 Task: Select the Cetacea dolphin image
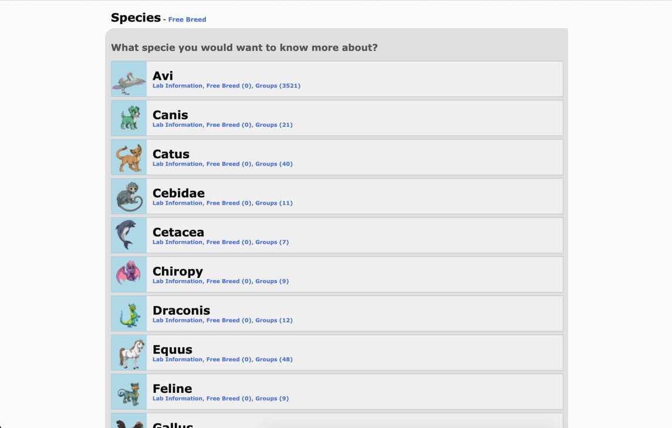pyautogui.click(x=129, y=236)
